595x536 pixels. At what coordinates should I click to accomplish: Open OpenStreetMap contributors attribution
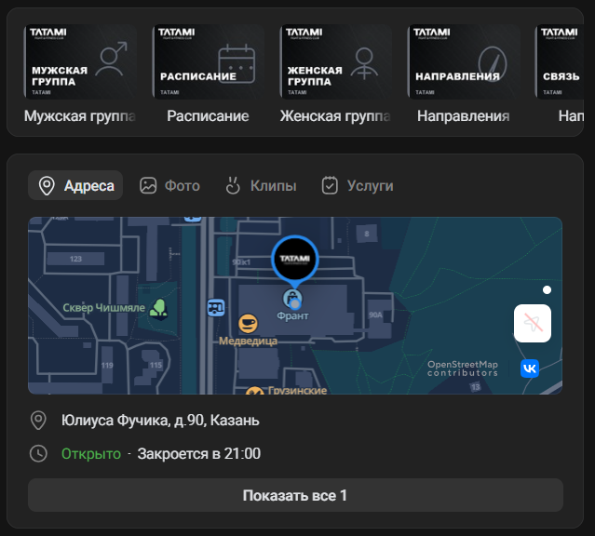pos(463,368)
